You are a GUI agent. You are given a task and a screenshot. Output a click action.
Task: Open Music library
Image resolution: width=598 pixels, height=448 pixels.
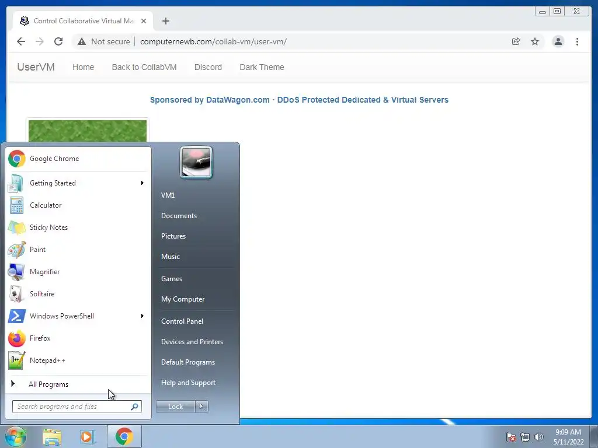(x=171, y=257)
